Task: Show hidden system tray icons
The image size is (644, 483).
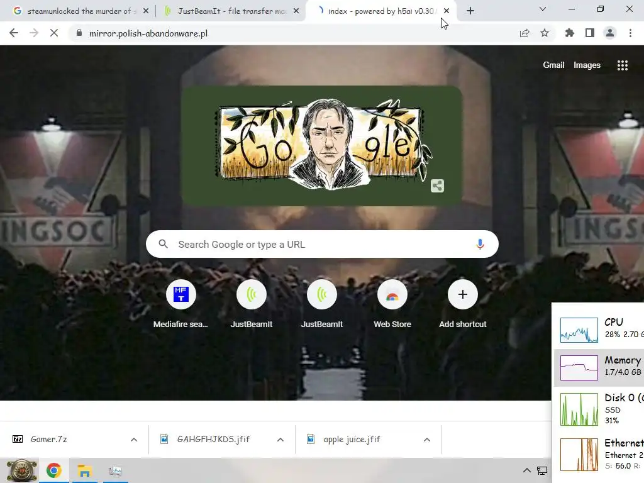Action: (526, 470)
